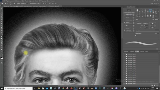Open the workspace switcher at top right
The image size is (160, 90).
(x=155, y=3)
